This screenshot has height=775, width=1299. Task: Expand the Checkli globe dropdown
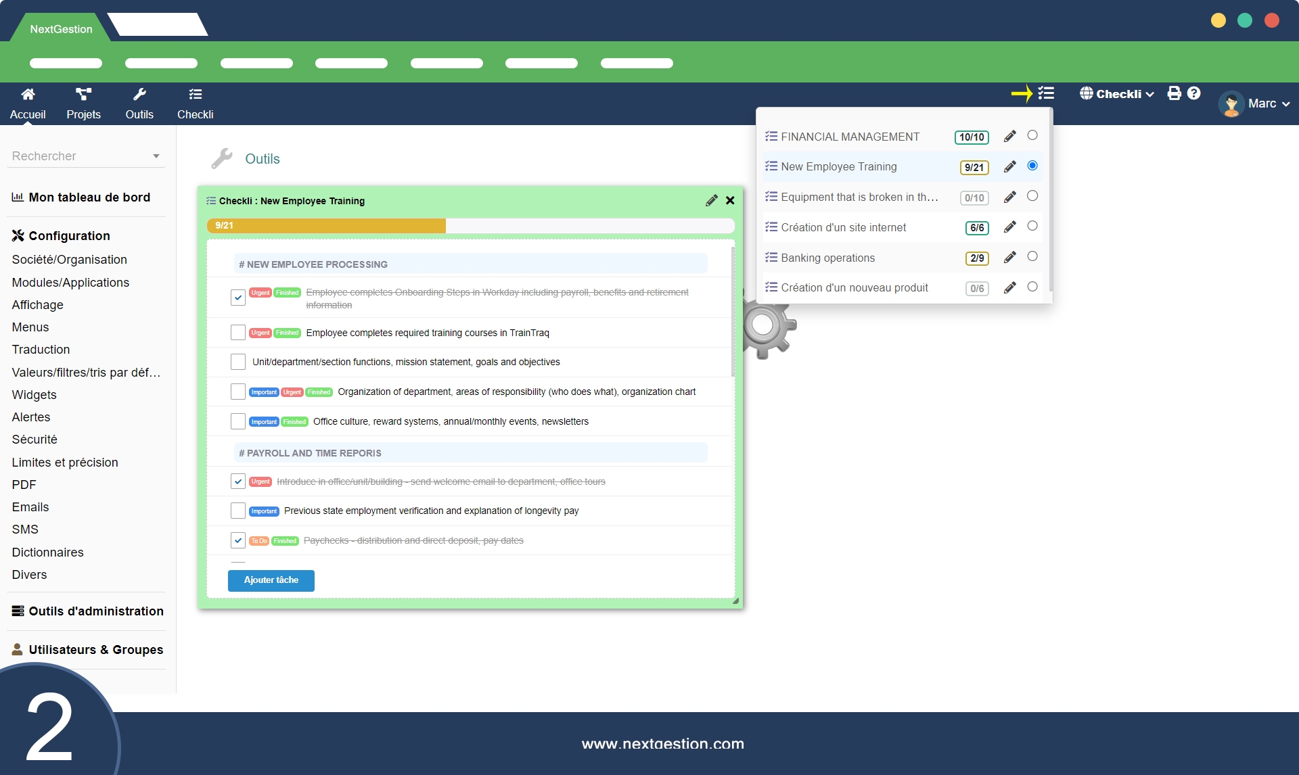(1117, 94)
